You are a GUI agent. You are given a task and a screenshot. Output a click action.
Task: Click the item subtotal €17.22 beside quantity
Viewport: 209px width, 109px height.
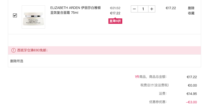171,8
